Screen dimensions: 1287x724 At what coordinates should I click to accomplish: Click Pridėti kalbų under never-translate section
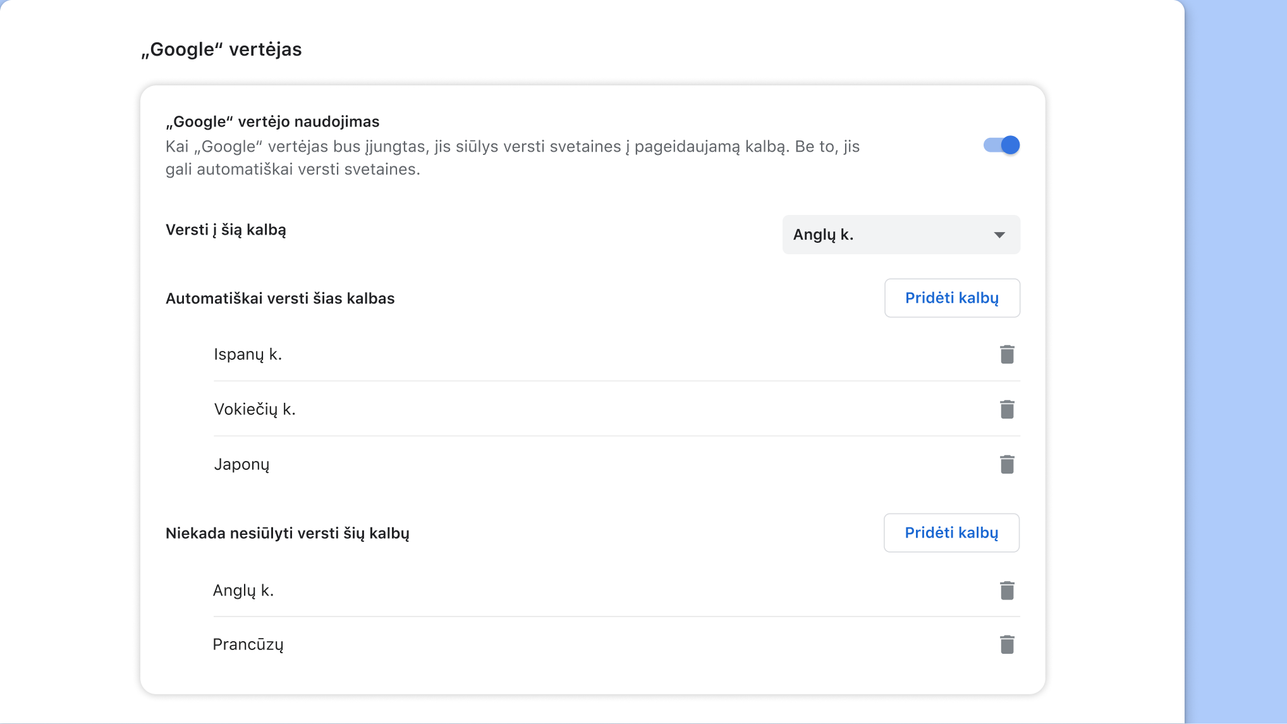coord(951,532)
